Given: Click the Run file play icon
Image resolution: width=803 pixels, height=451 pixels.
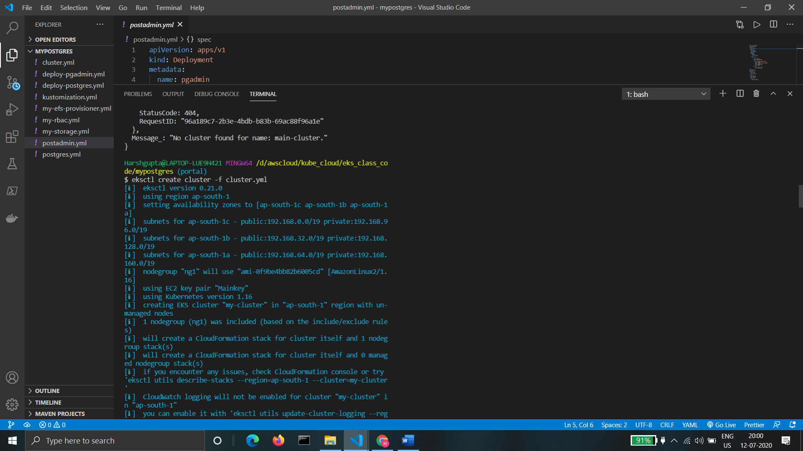Looking at the screenshot, I should click(757, 25).
